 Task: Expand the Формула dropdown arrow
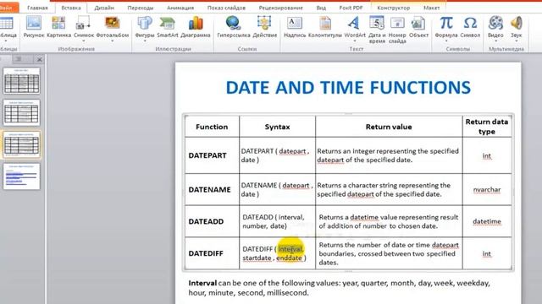tap(446, 41)
